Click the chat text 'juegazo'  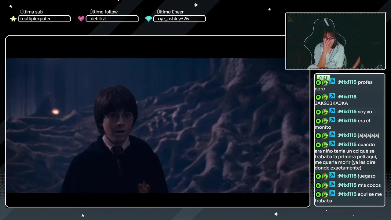pyautogui.click(x=367, y=176)
